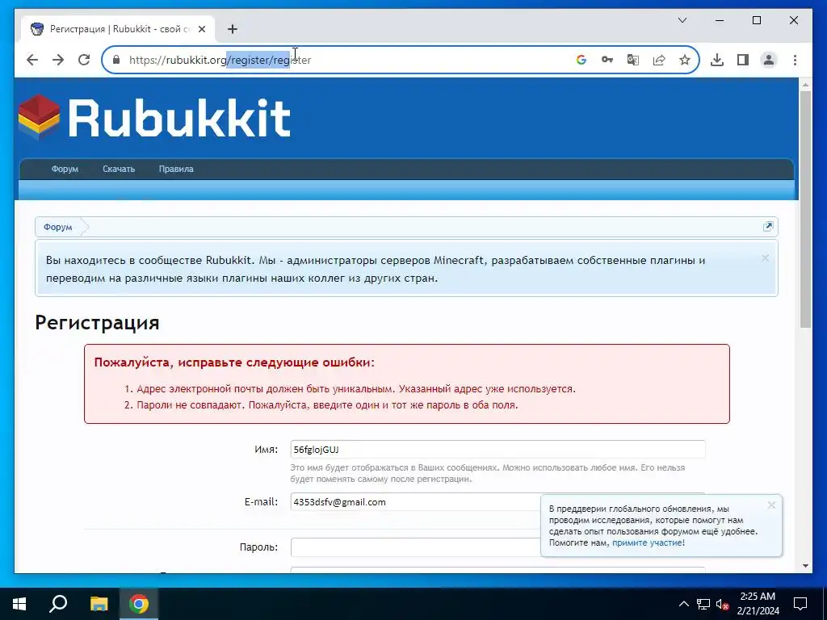
Task: Click error 'Пароли не совпадают'
Action: pos(327,405)
